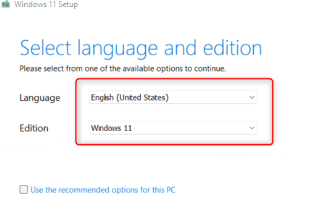The image size is (327, 204).
Task: Click blank space inside Edition box before the arrow
Action: pos(190,128)
